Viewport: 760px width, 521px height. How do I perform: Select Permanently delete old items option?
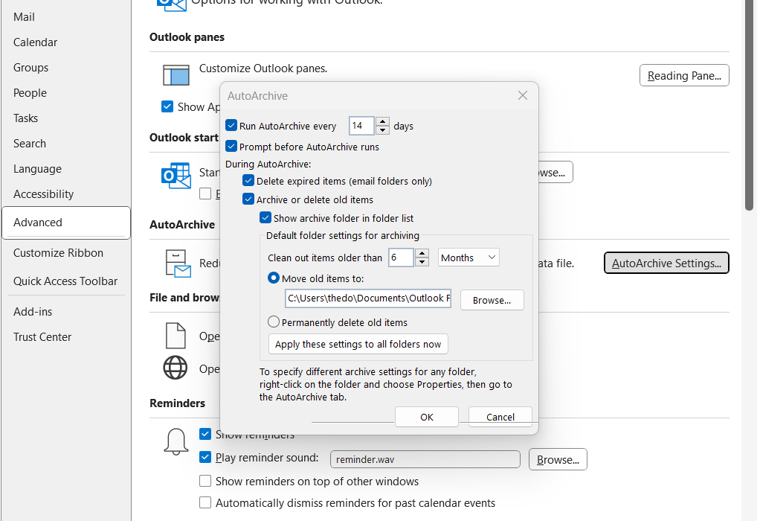tap(274, 322)
